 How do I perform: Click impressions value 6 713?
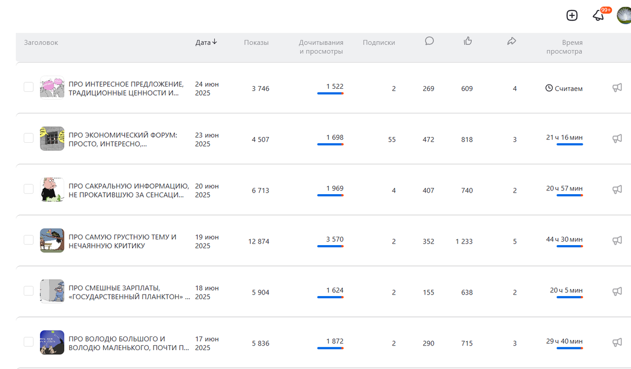tap(260, 191)
